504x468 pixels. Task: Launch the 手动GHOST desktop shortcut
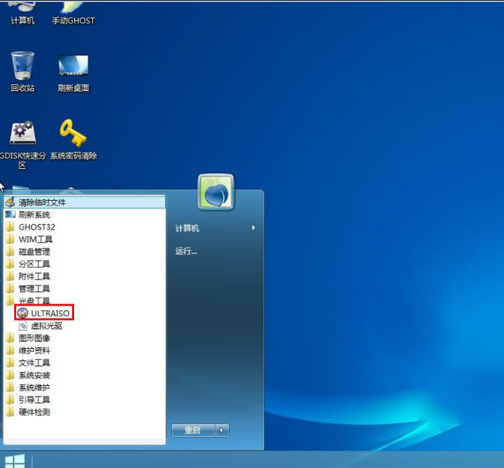point(73,13)
